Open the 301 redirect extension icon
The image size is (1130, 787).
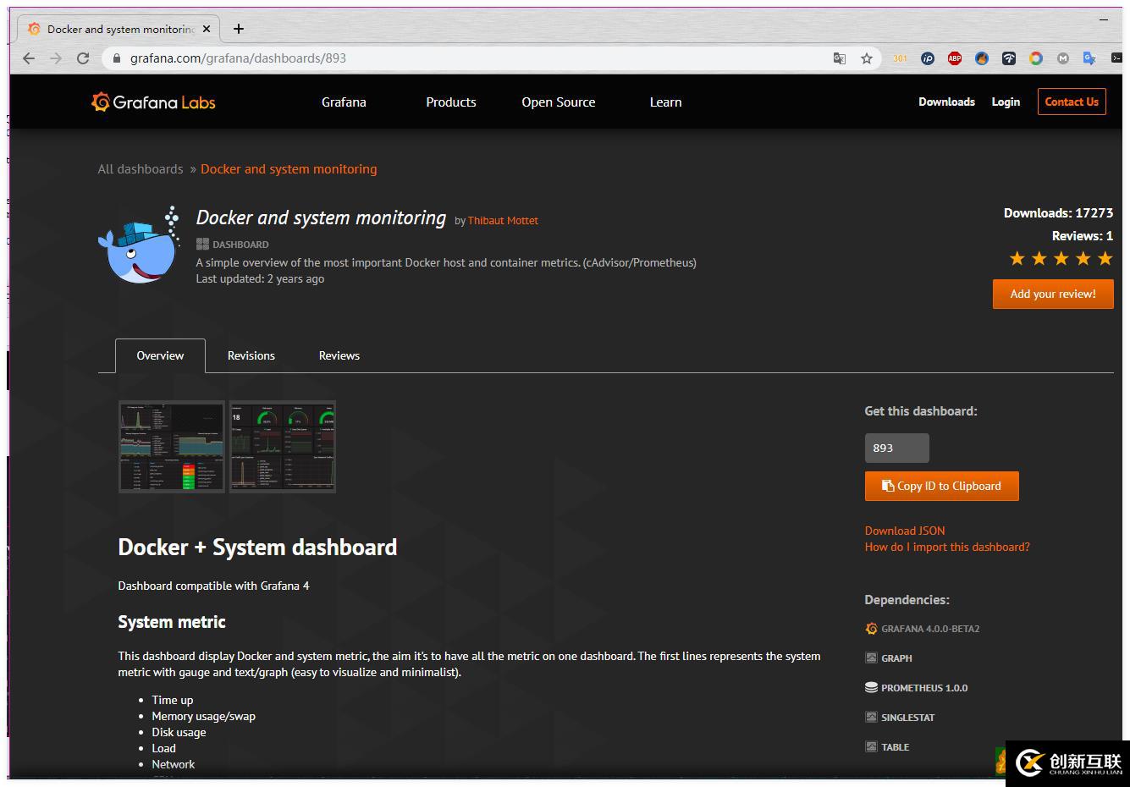click(x=900, y=58)
